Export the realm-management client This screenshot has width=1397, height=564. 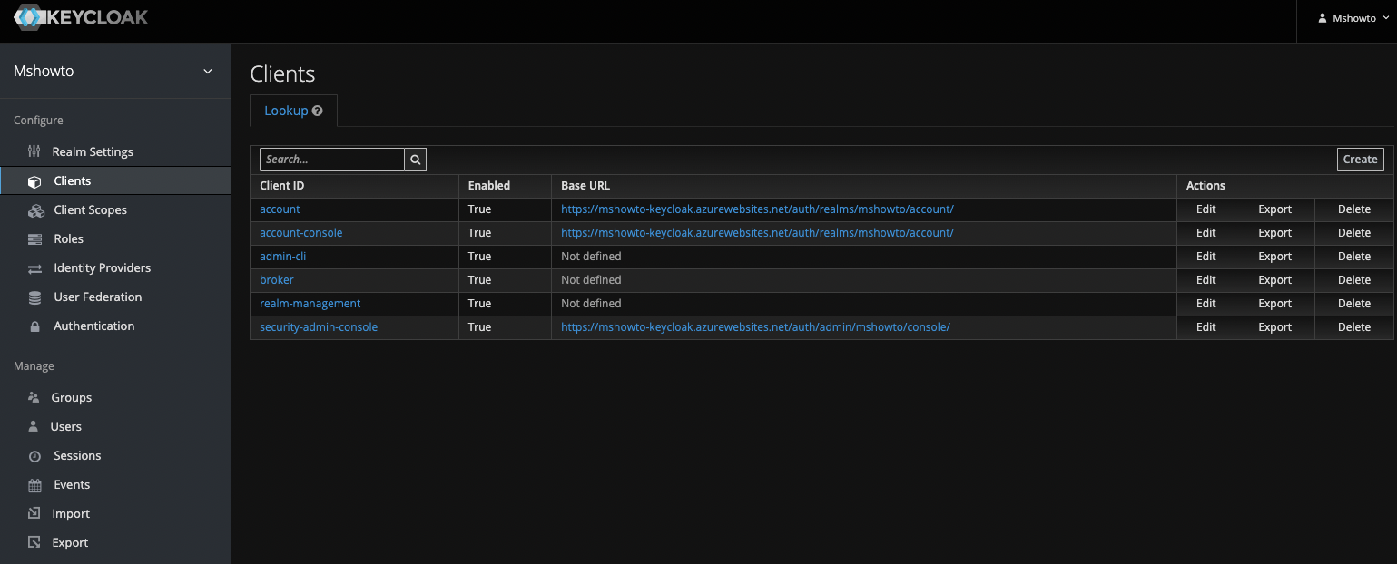[1274, 304]
